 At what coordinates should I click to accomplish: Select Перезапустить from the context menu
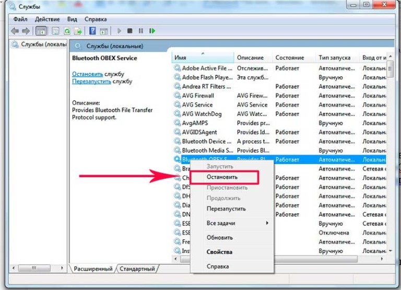coord(226,208)
